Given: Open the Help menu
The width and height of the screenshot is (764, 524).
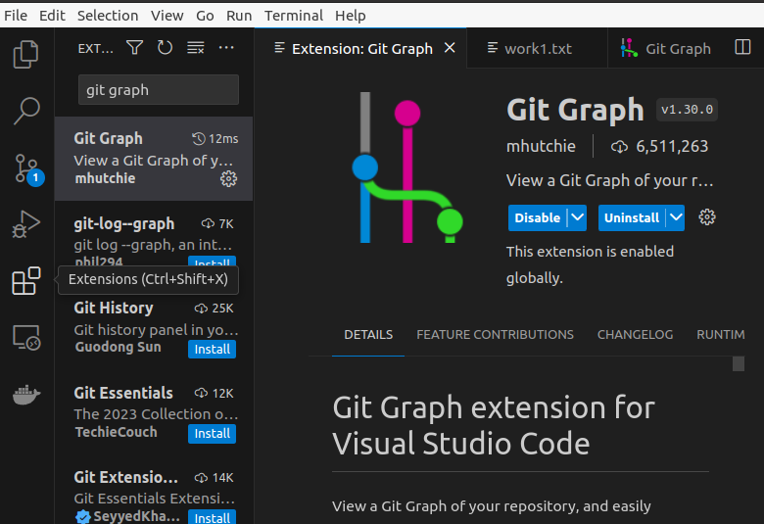Looking at the screenshot, I should (351, 16).
